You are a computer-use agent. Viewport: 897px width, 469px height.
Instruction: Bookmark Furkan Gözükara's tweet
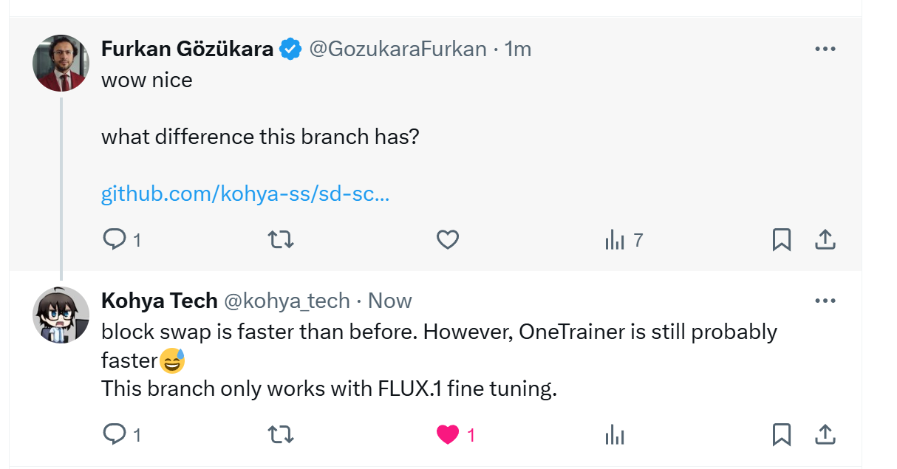[782, 239]
